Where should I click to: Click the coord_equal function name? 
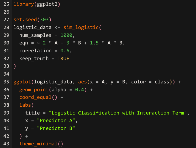[x=35, y=97]
